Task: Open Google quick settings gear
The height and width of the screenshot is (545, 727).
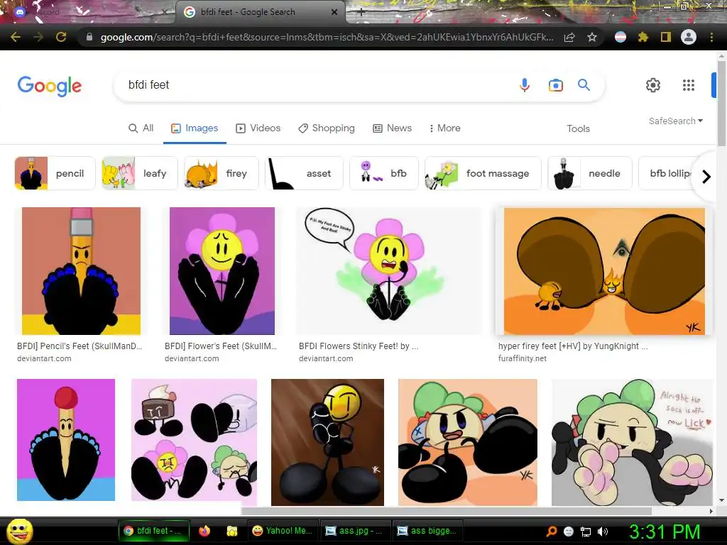Action: point(653,85)
